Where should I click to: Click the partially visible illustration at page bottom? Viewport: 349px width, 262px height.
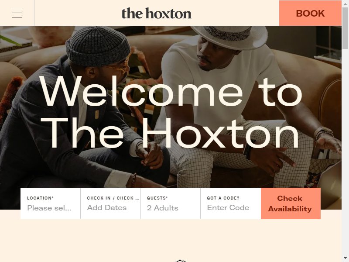pyautogui.click(x=181, y=261)
